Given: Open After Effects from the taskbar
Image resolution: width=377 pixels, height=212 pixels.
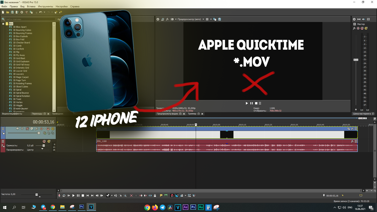Looking at the screenshot, I should 185,207.
